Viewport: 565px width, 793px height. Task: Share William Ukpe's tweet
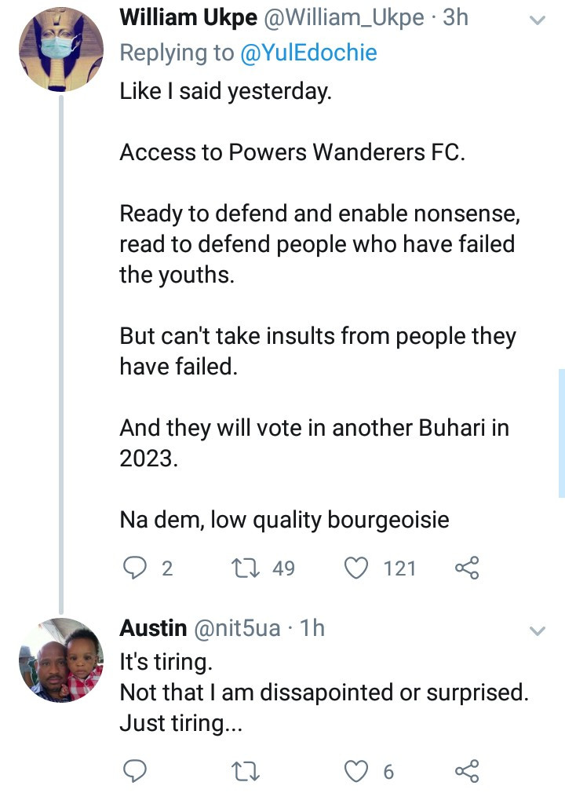pos(467,568)
